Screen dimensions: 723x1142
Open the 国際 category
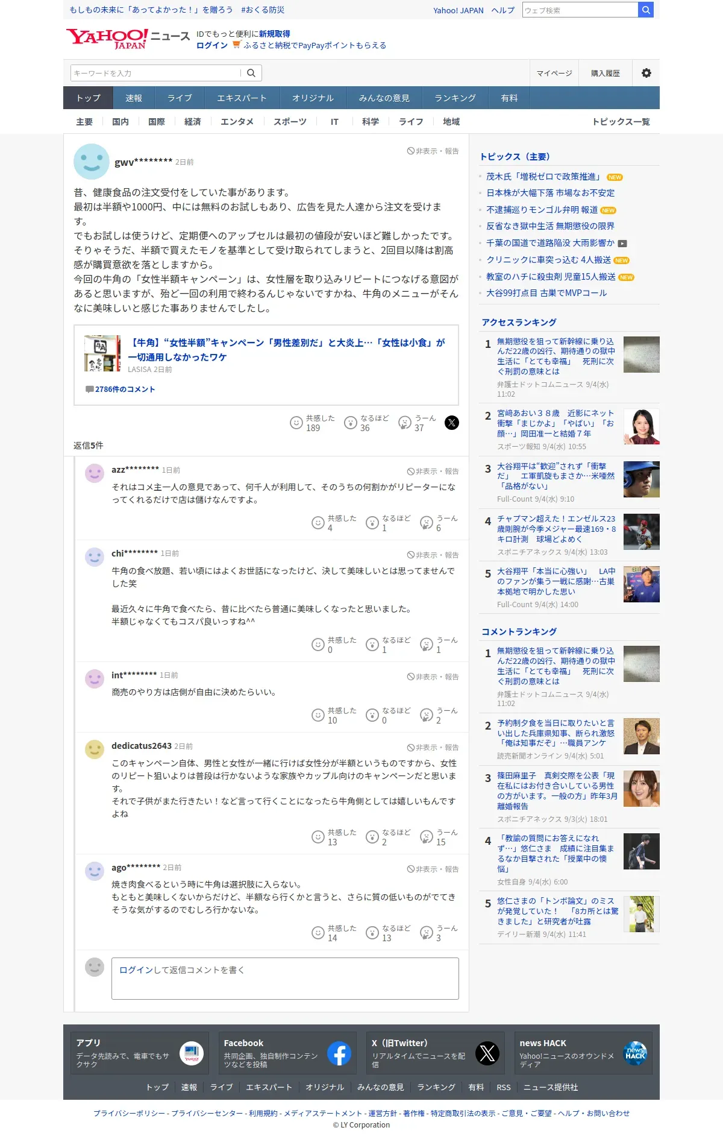[x=157, y=122]
